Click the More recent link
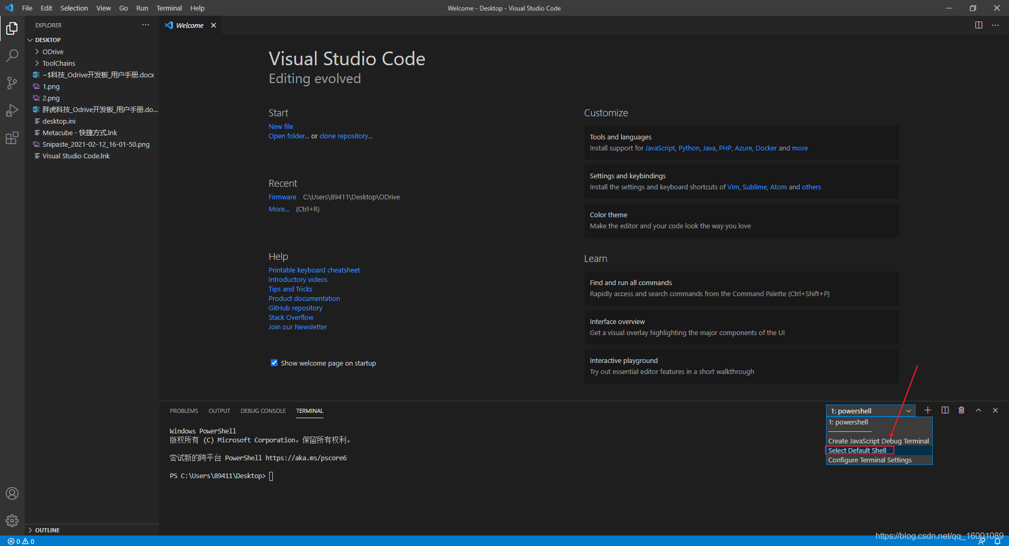Viewport: 1009px width, 546px height. point(279,209)
